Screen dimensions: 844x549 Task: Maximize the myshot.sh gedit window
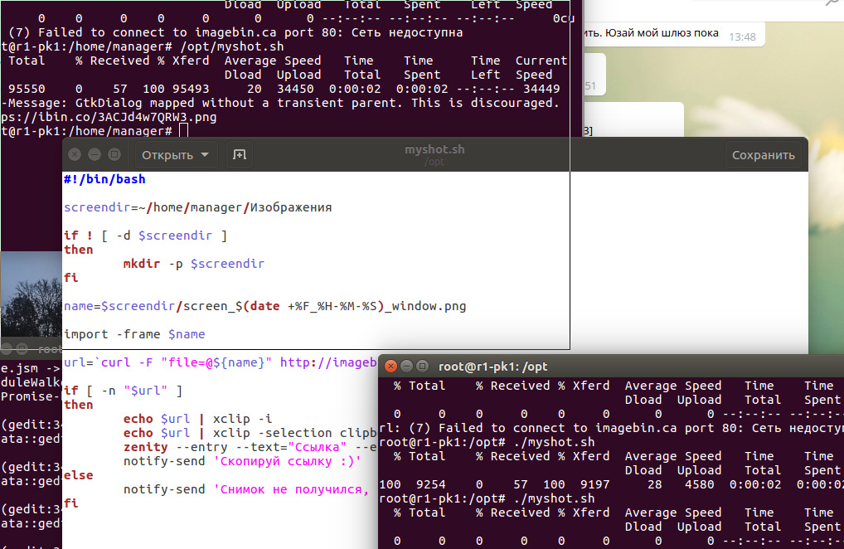click(114, 155)
